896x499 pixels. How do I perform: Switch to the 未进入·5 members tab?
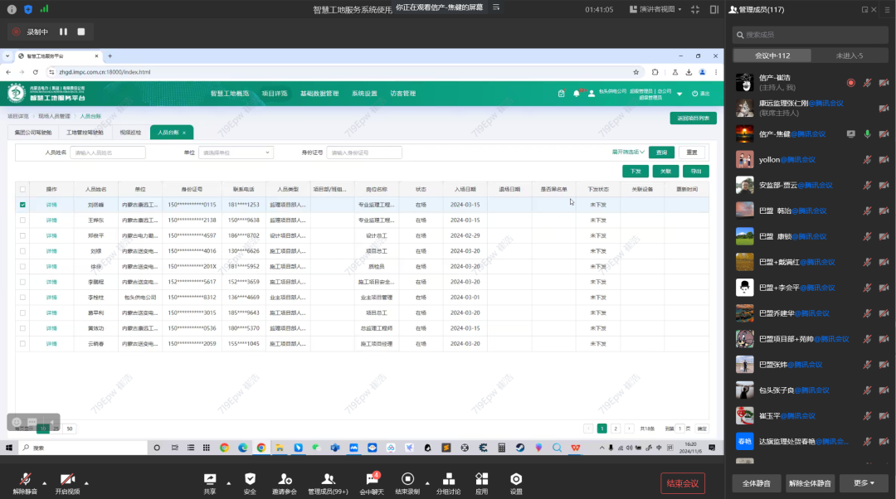point(850,56)
